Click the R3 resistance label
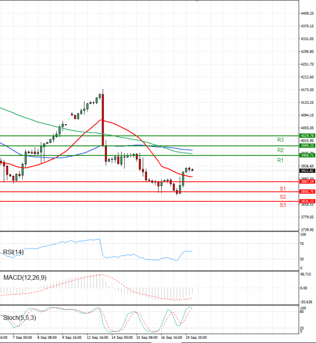This screenshot has height=343, width=316. tap(280, 140)
